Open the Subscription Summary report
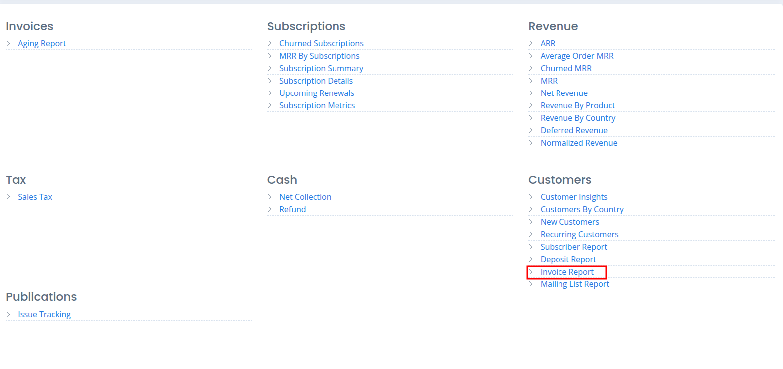The width and height of the screenshot is (783, 369). click(x=321, y=68)
